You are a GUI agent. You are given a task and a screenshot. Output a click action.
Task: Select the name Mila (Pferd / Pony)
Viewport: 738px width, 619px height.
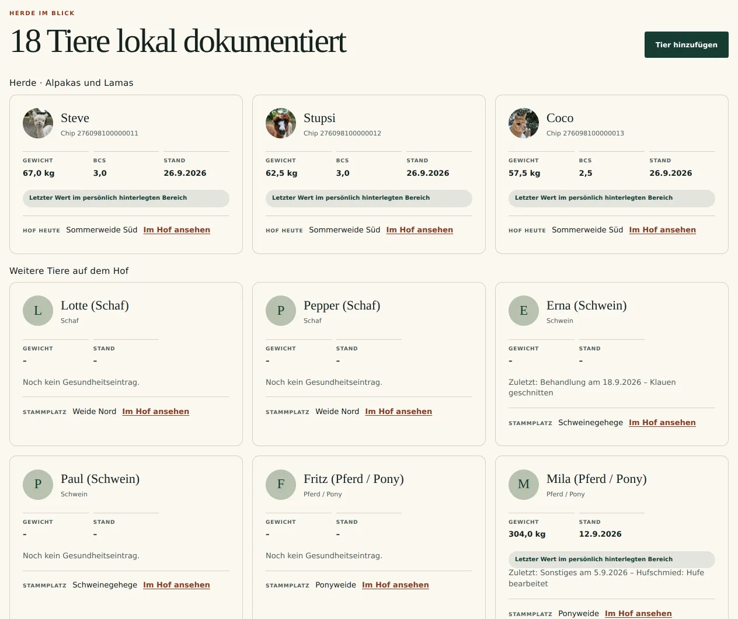pyautogui.click(x=597, y=479)
